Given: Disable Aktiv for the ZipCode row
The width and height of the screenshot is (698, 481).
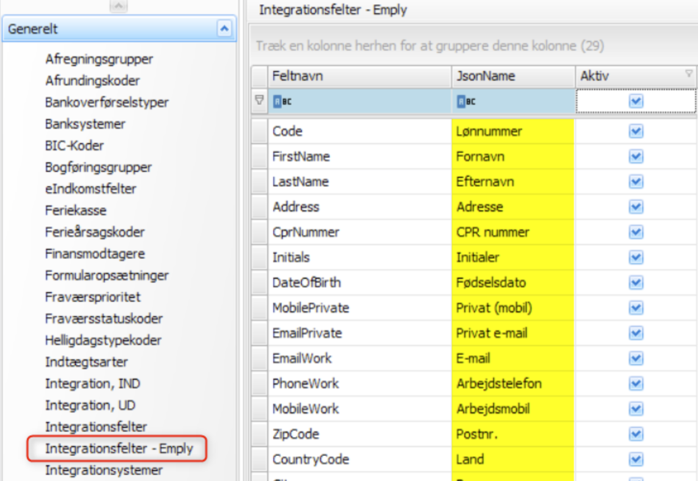Looking at the screenshot, I should pos(636,434).
